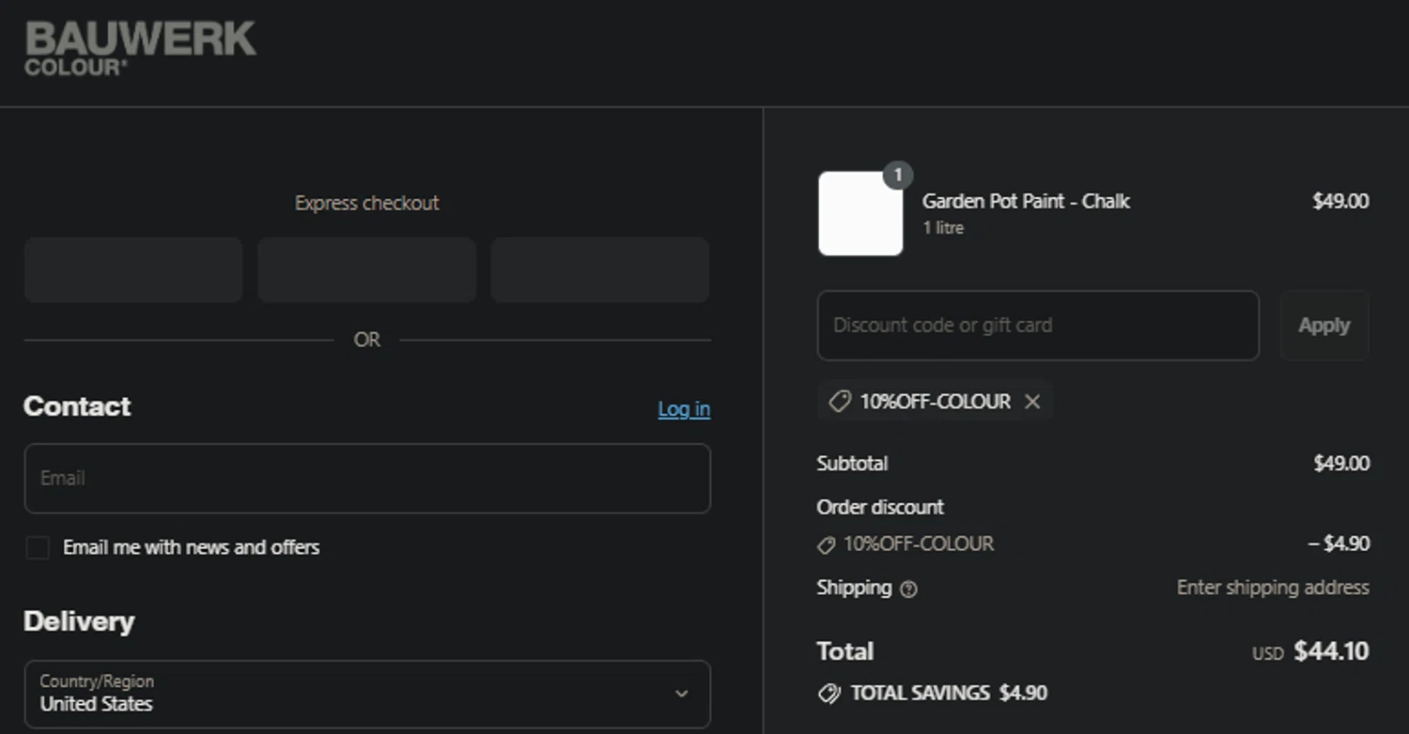Screen dimensions: 1409x734
Task: Click the tag icon under Order discount
Action: [x=826, y=544]
